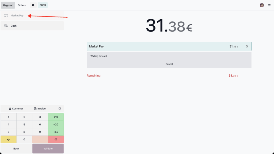Image resolution: width=274 pixels, height=154 pixels.
Task: Go Back to the order screen
Action: 16,149
